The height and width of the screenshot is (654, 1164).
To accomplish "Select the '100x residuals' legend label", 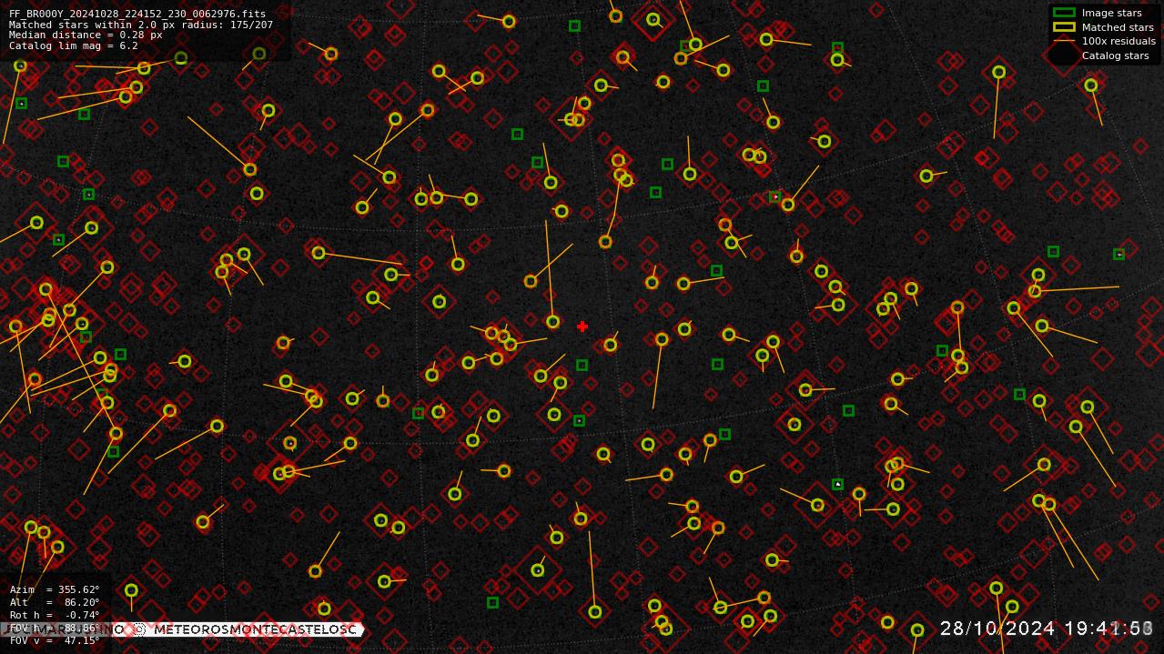I will [x=1118, y=41].
